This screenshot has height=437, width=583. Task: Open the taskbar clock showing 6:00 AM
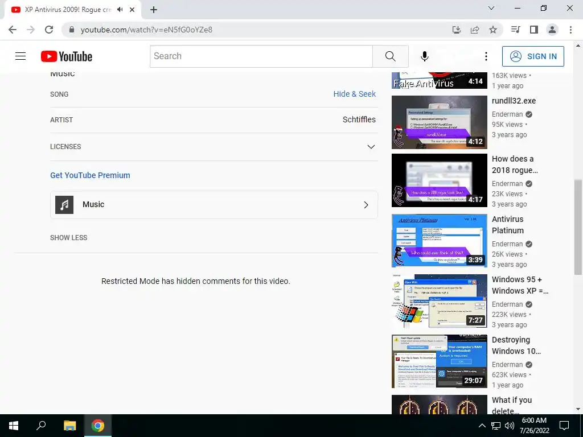pyautogui.click(x=534, y=426)
